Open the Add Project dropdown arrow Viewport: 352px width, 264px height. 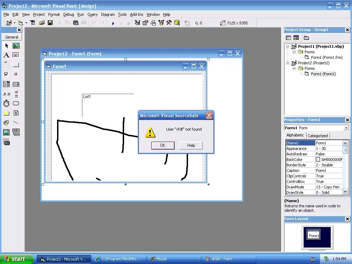tap(14, 23)
